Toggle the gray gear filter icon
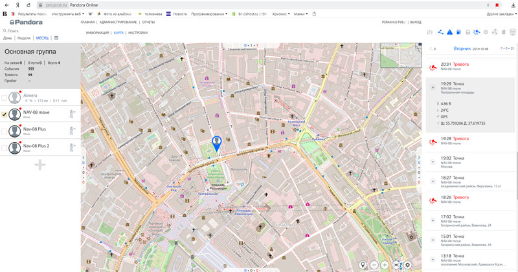 [486, 32]
